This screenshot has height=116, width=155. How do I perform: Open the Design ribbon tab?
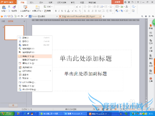coord(41,2)
